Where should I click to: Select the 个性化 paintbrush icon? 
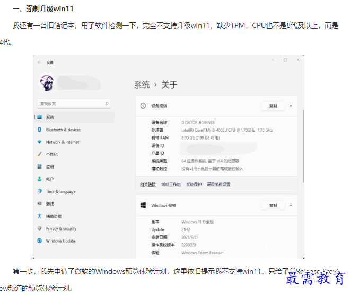(40, 154)
